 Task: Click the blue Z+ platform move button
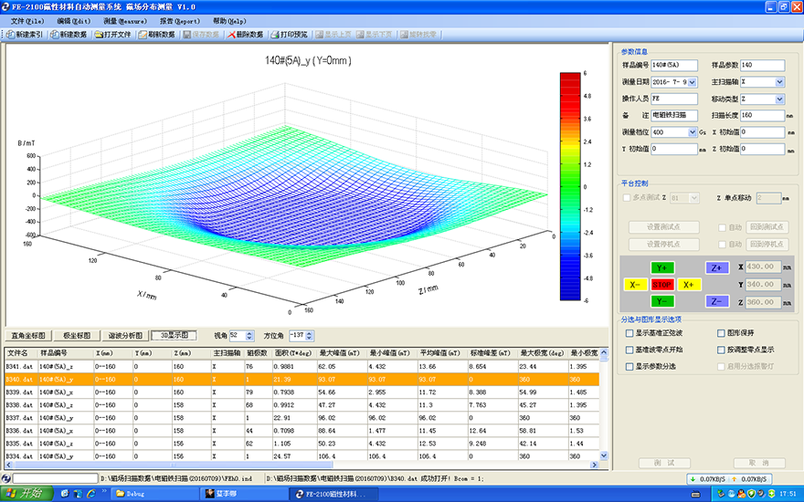[x=717, y=268]
